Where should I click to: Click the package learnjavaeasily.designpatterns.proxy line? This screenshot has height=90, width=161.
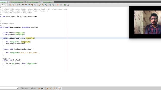pos(19,16)
